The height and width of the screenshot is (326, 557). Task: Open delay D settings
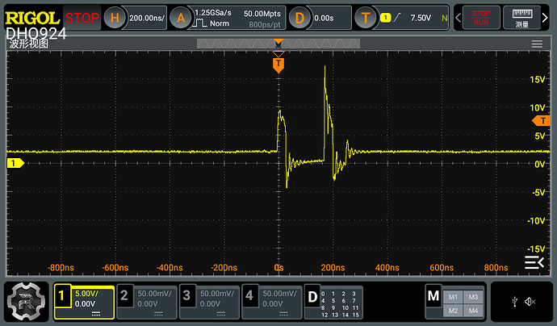coord(299,18)
